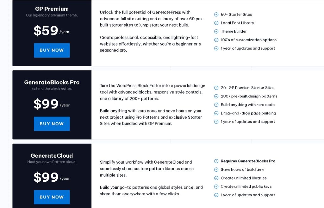324x208 pixels.
Task: Click the GP Premium plan title
Action: tap(52, 9)
